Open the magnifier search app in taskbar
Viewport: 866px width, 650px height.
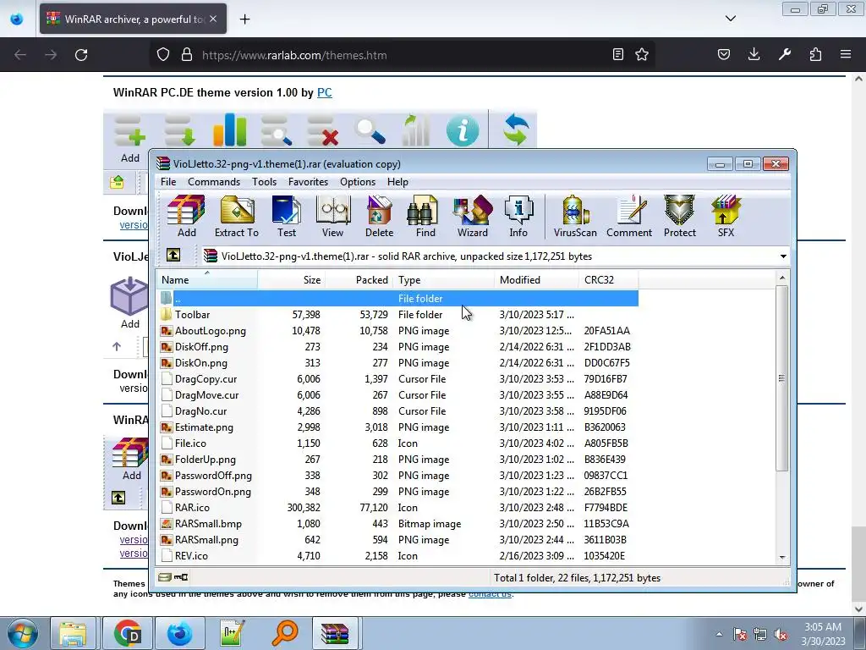(284, 633)
